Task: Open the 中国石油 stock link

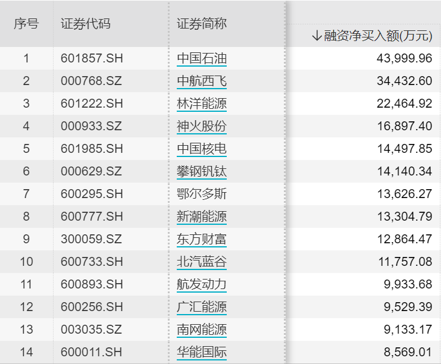Action: 202,58
